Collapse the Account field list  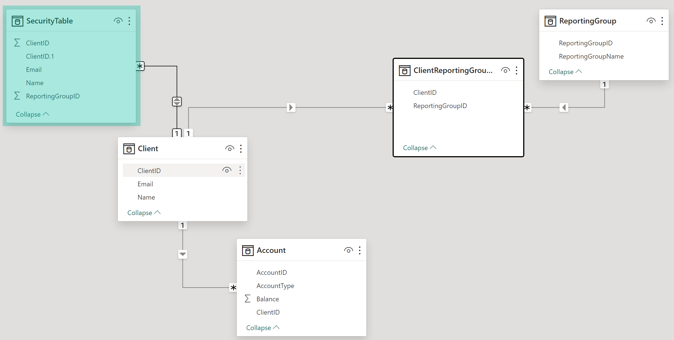263,328
